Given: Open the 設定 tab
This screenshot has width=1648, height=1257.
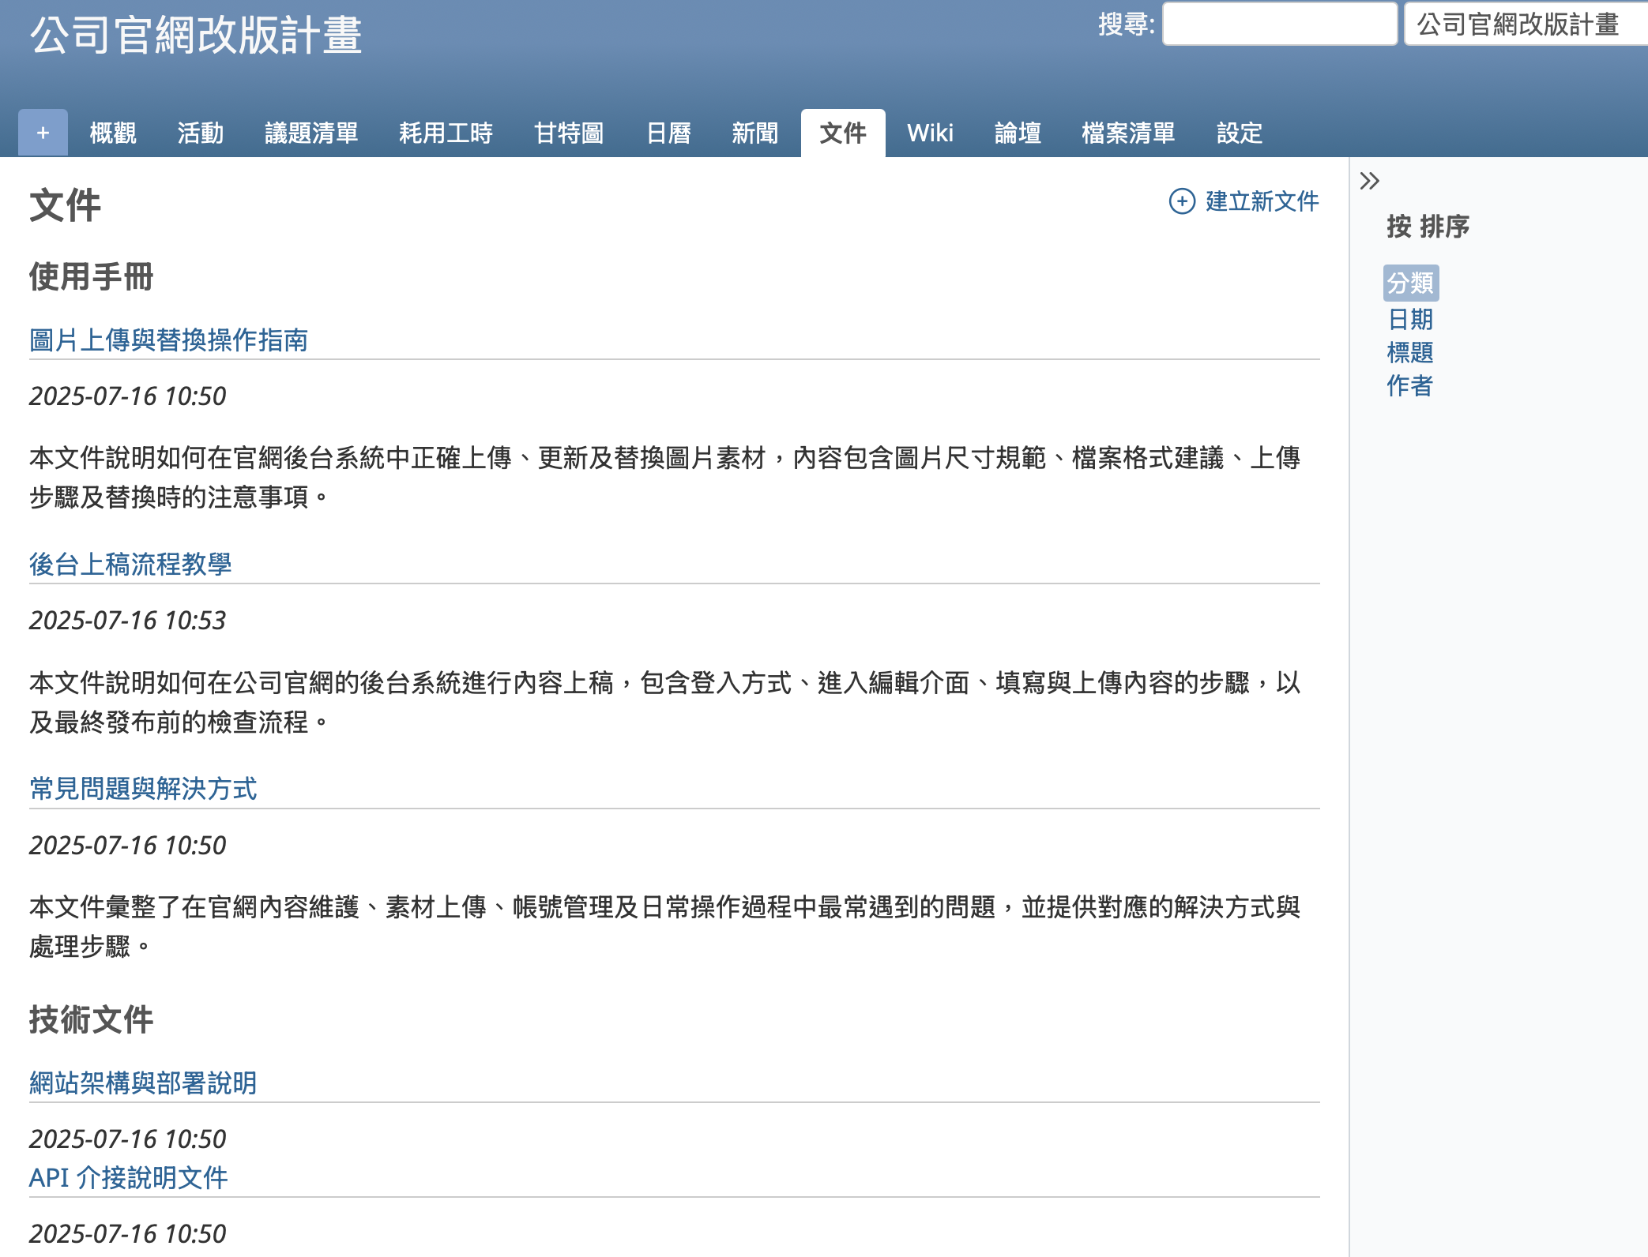Looking at the screenshot, I should tap(1240, 133).
